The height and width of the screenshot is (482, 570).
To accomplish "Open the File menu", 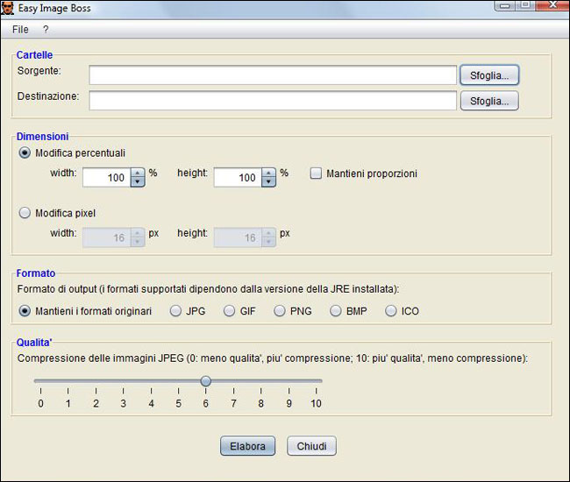I will click(20, 29).
